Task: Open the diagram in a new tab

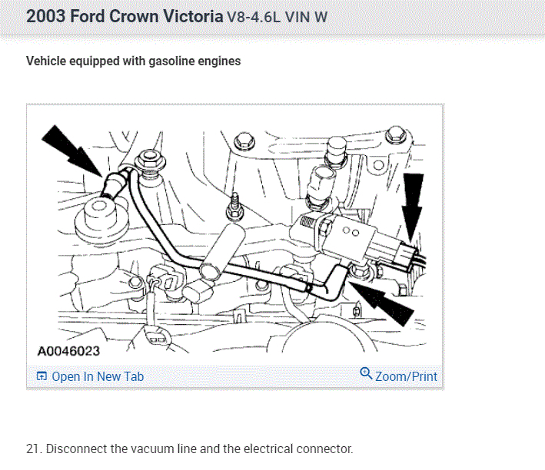Action: coord(97,376)
